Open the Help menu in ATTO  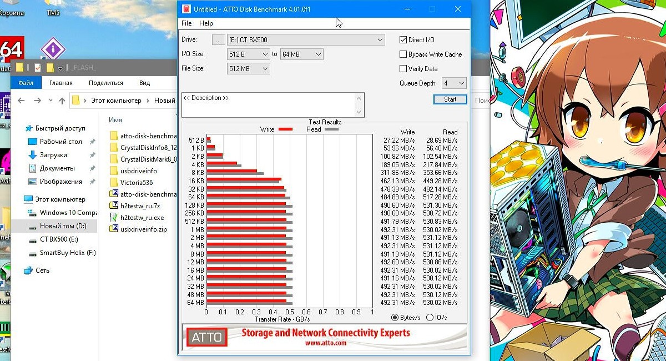pos(206,23)
